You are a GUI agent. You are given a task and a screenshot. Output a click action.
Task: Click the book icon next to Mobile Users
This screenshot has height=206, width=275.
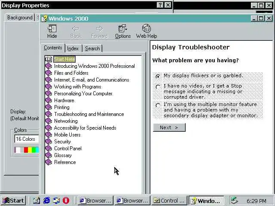(49, 135)
